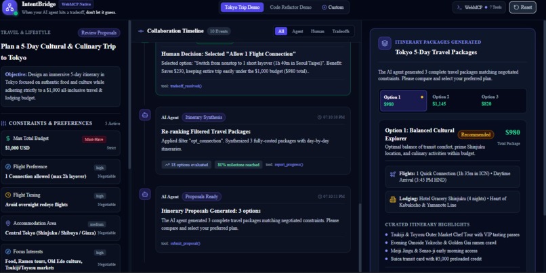The width and height of the screenshot is (546, 273).
Task: Open the Custom demo tab
Action: point(333,7)
